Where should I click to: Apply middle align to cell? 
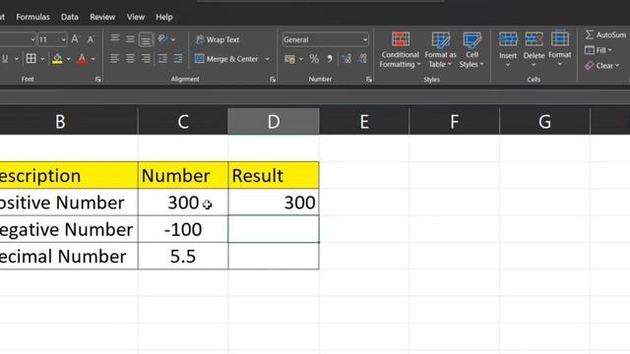(x=130, y=39)
